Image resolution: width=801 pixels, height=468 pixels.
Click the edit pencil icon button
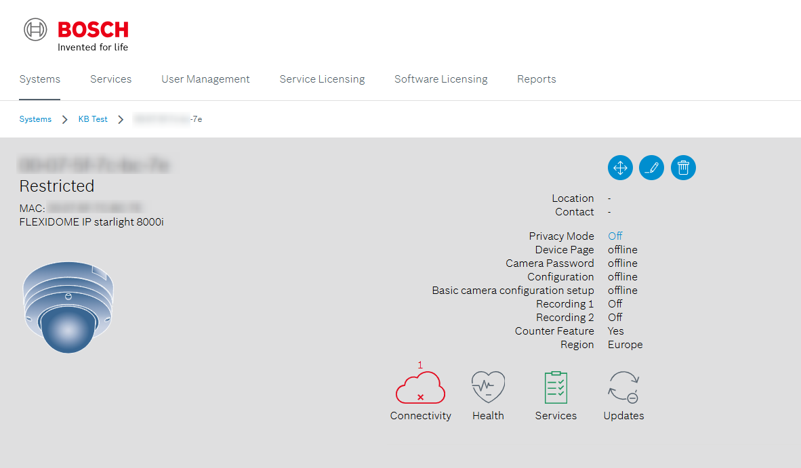coord(651,167)
